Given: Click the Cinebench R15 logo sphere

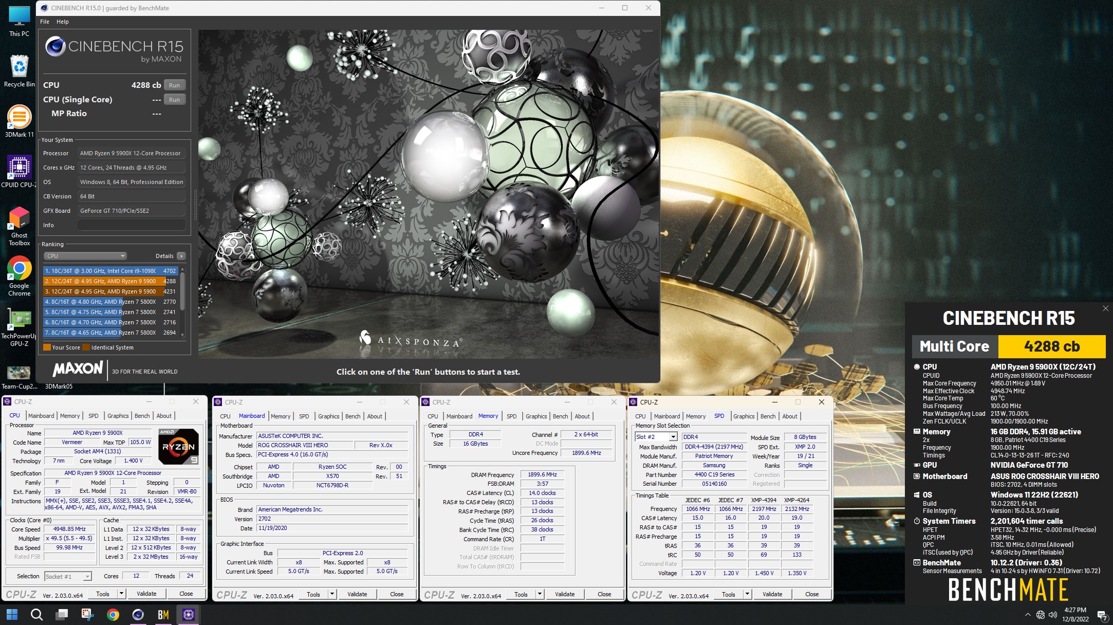Looking at the screenshot, I should (55, 47).
